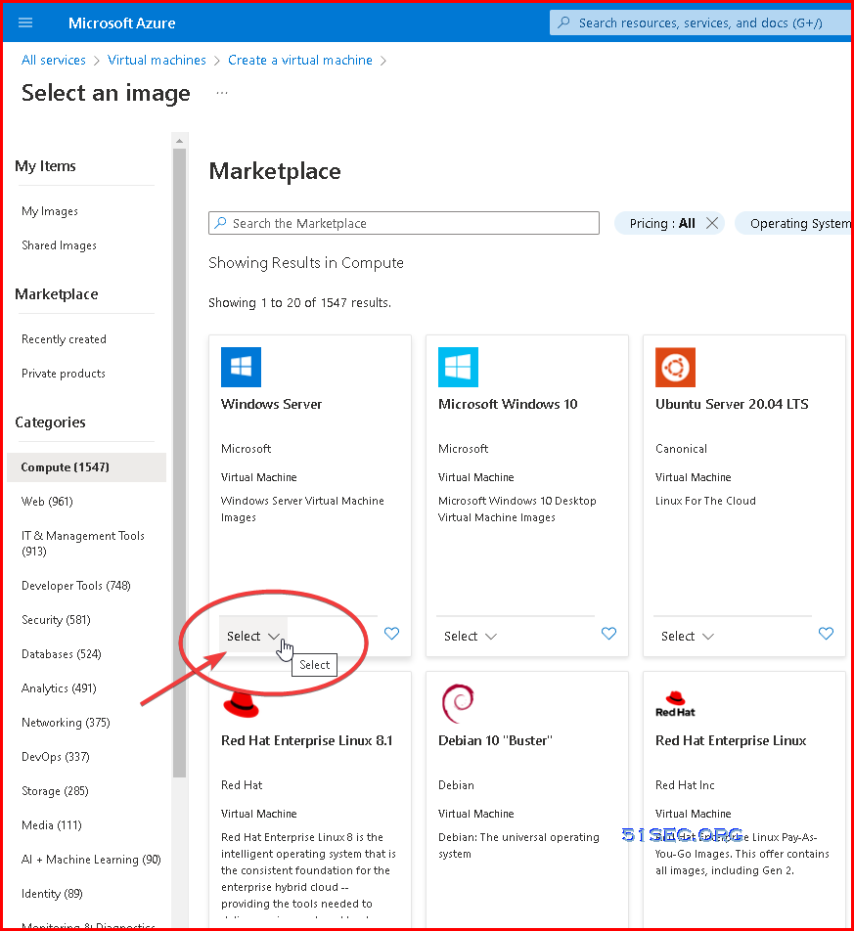Screen dimensions: 854x931
Task: Expand the Select dropdown for Microsoft Windows 10
Action: [471, 636]
